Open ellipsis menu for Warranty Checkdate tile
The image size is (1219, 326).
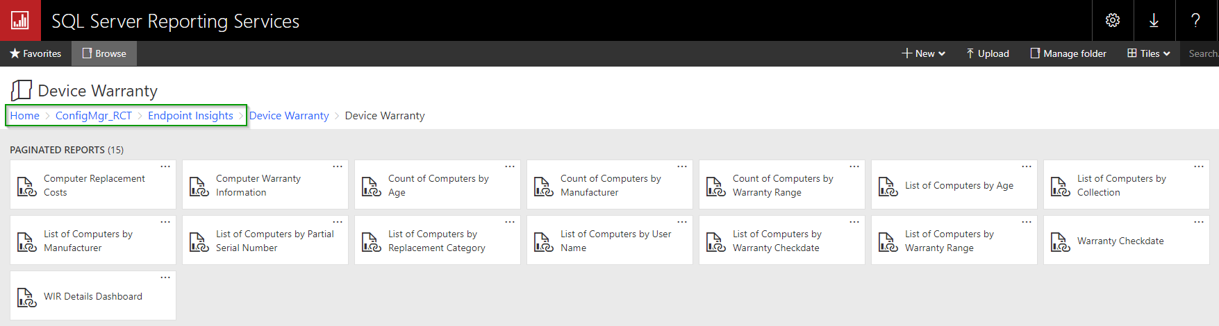pos(1199,222)
